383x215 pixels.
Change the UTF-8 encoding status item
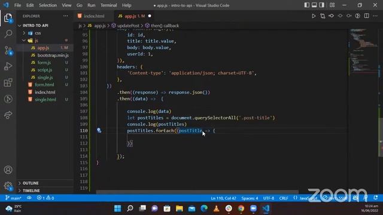pyautogui.click(x=269, y=198)
